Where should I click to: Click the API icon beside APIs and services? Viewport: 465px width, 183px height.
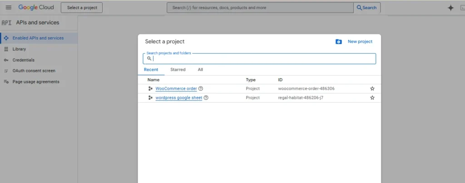6,23
